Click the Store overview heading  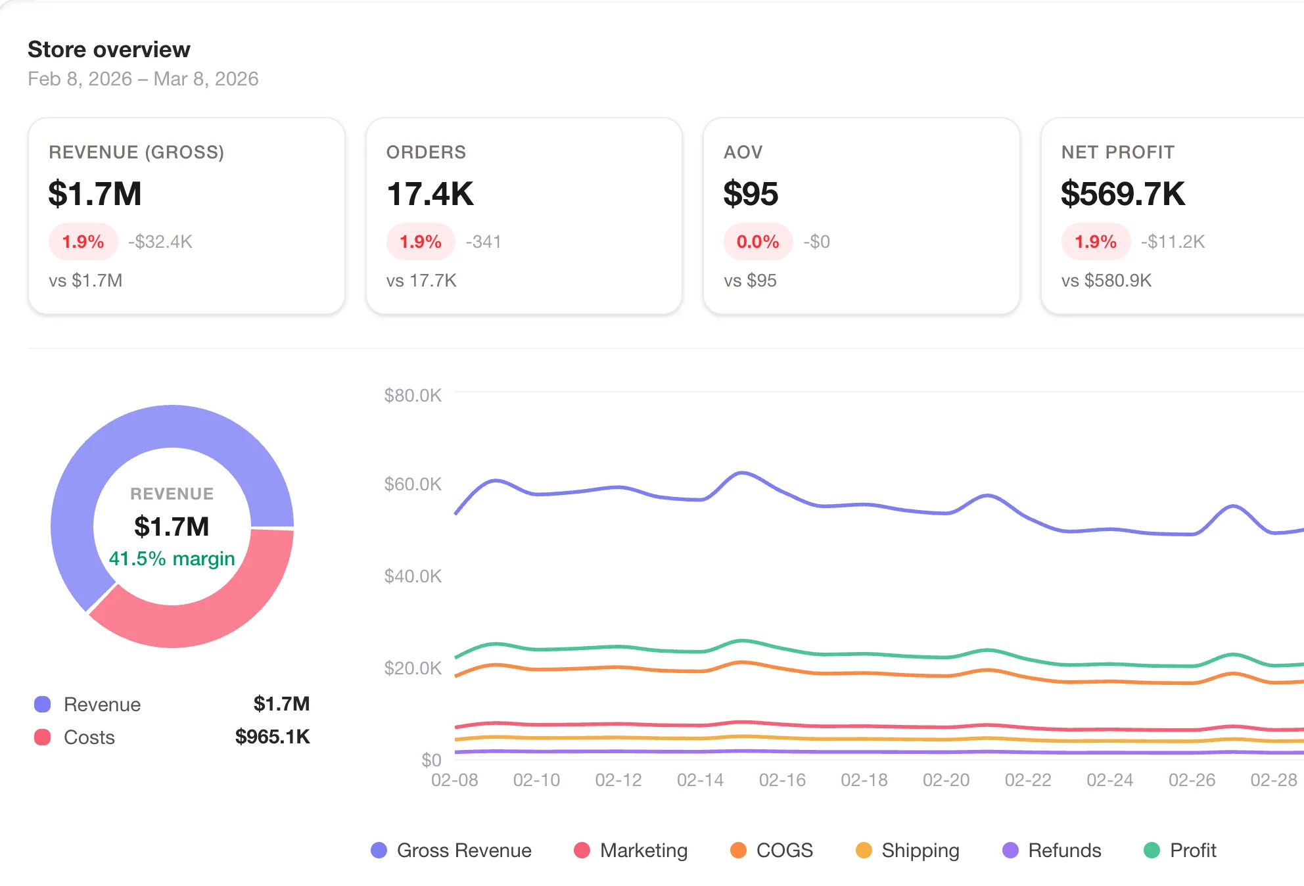pos(109,49)
